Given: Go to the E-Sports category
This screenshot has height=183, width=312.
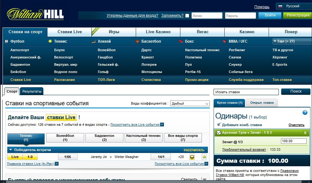Looking at the screenshot, I should pos(280,64).
